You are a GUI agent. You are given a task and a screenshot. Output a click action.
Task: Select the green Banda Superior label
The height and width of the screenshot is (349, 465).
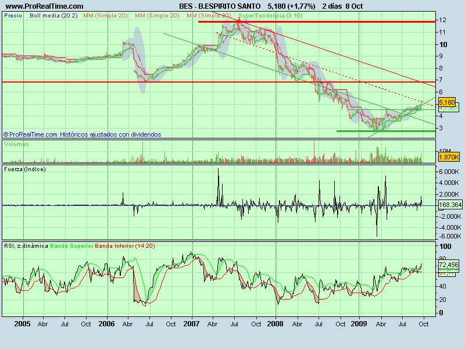coord(71,245)
